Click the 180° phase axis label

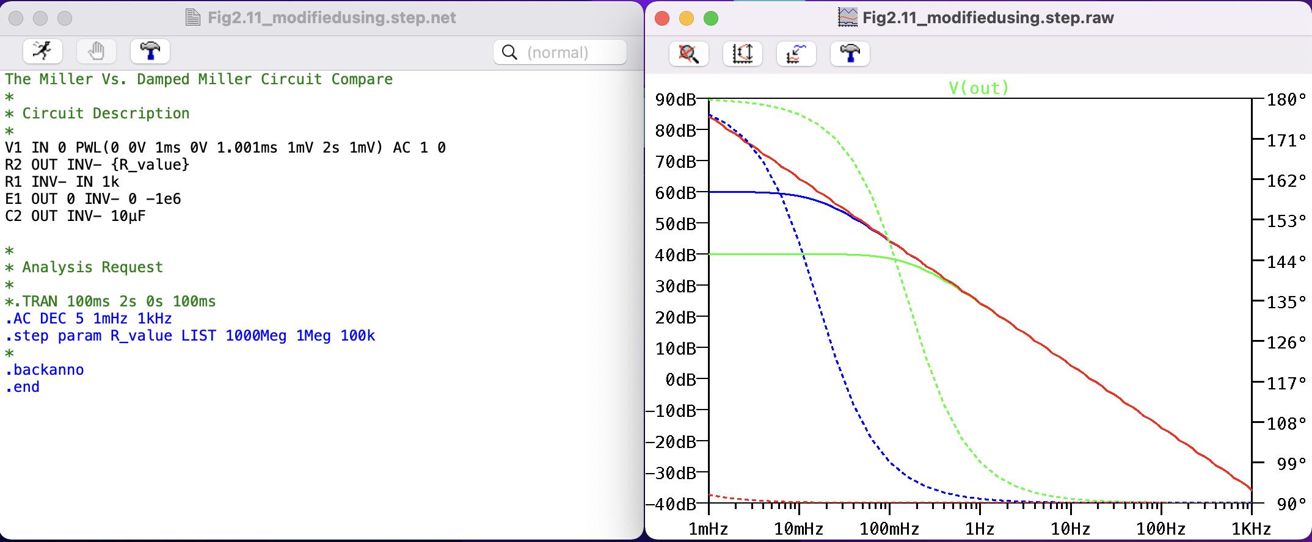coord(1286,99)
